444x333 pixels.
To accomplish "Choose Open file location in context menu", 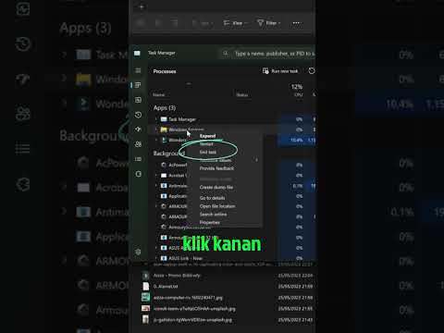I will (x=217, y=206).
